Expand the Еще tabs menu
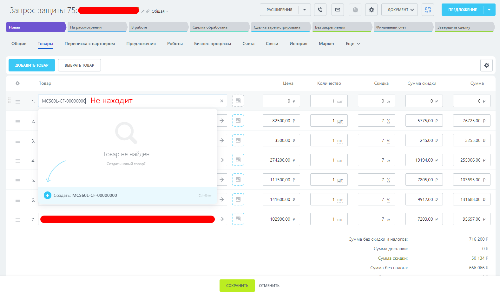 (353, 43)
